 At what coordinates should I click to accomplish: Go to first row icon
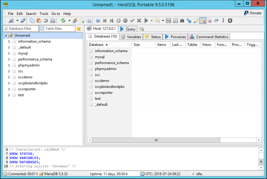[x=105, y=21]
